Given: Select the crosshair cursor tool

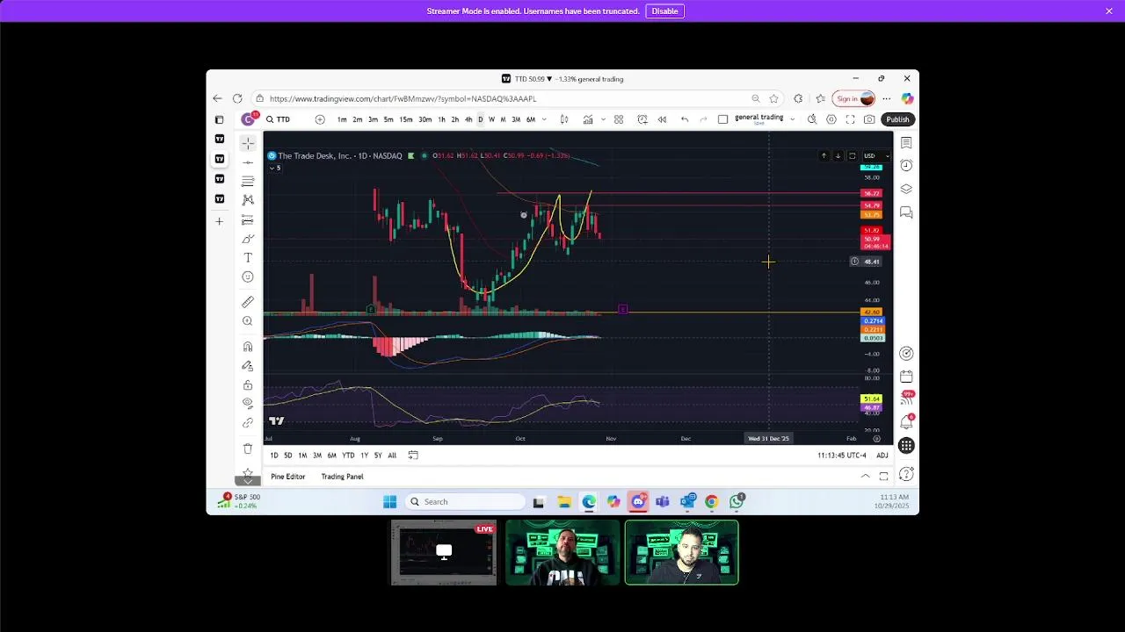Looking at the screenshot, I should 248,142.
